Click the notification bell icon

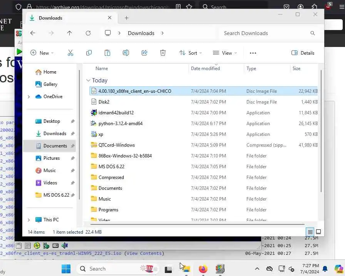(x=325, y=269)
